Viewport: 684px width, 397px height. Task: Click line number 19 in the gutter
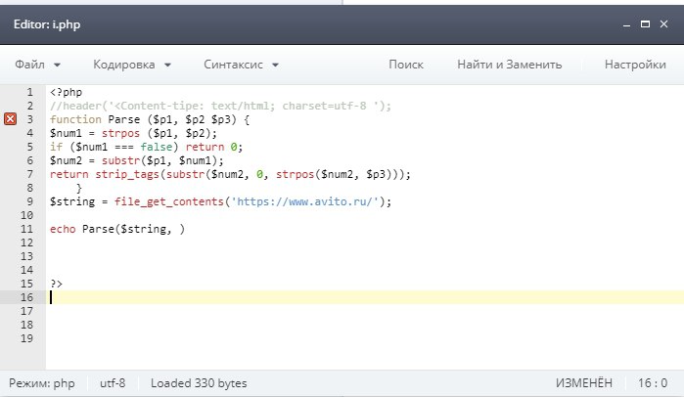(26, 338)
